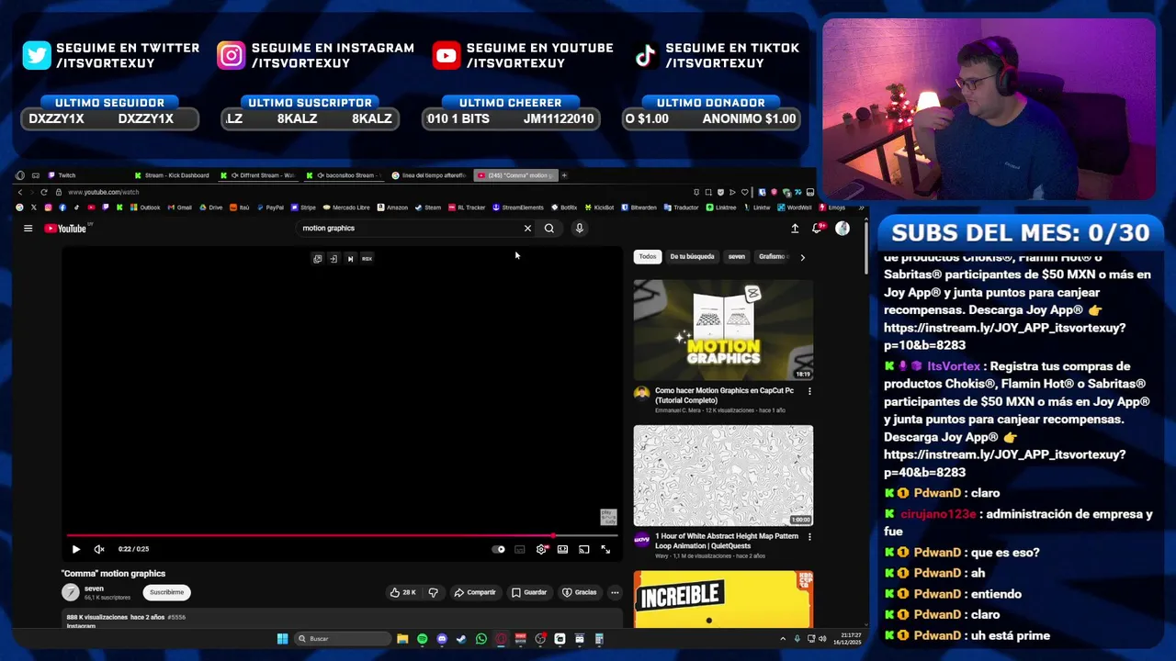The image size is (1176, 661).
Task: Open Motion Graphics CapCut video thumbnail
Action: (723, 330)
